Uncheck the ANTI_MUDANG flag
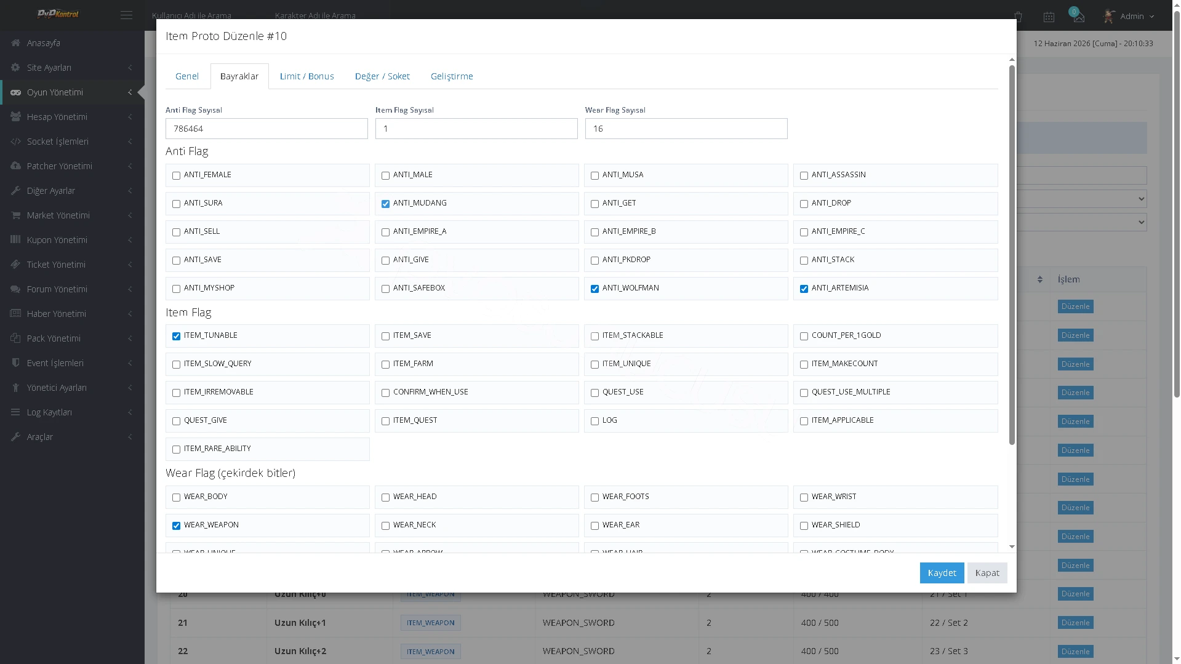1181x664 pixels. point(385,204)
